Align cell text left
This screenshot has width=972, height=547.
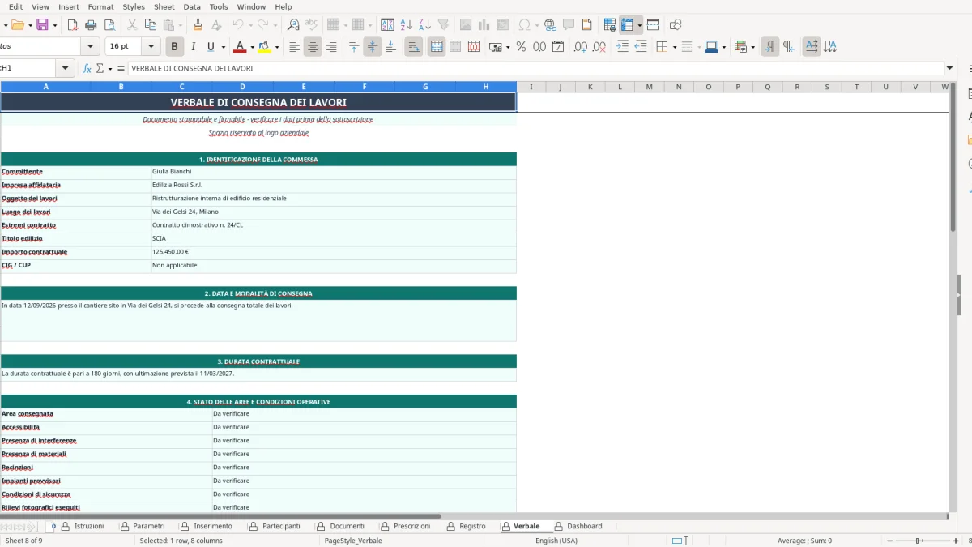click(x=295, y=47)
